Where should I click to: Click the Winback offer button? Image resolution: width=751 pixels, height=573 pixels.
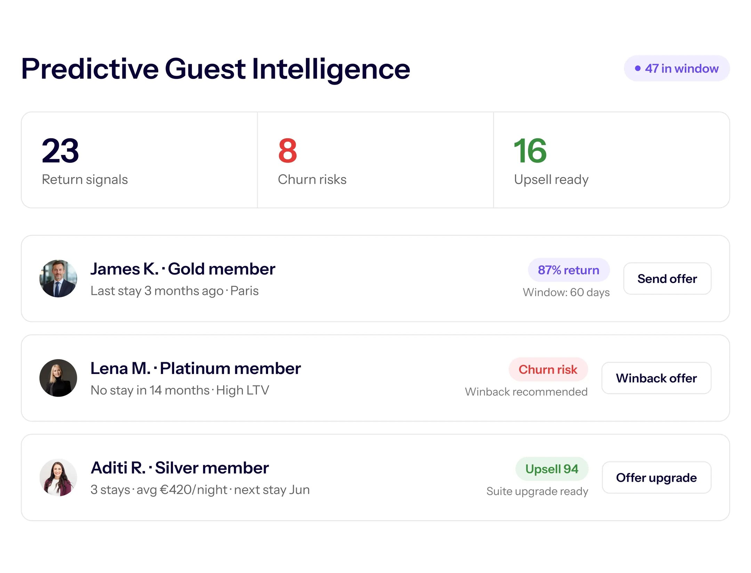coord(656,378)
